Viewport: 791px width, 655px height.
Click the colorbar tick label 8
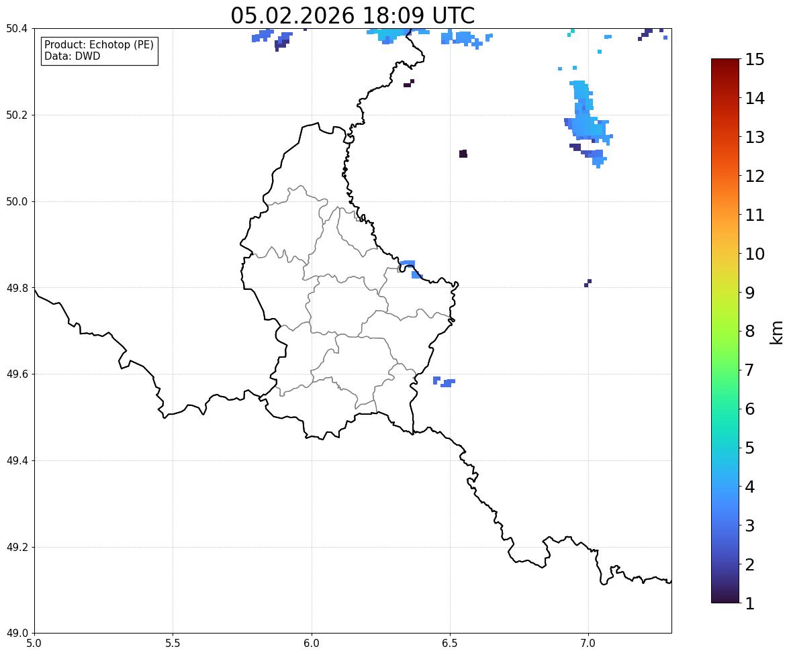pos(750,332)
